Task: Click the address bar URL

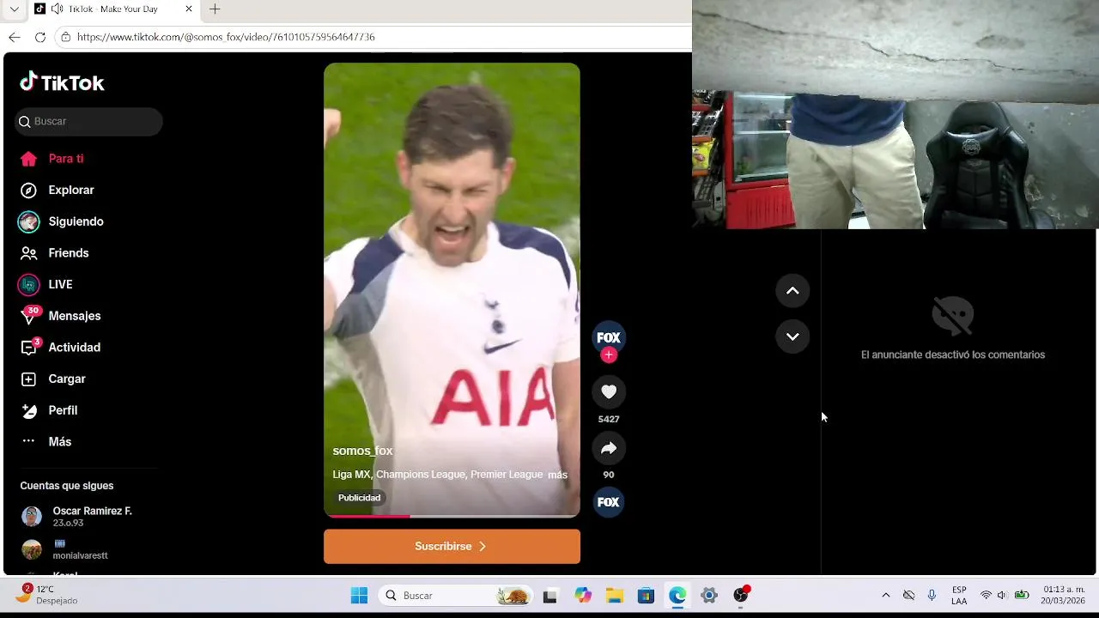Action: [226, 37]
